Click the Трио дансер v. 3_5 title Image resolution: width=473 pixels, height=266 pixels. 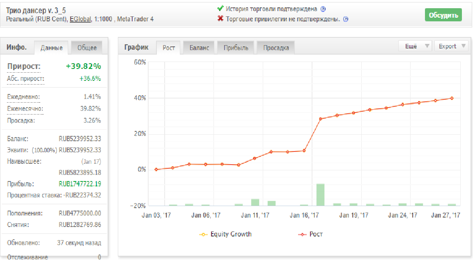pos(36,11)
